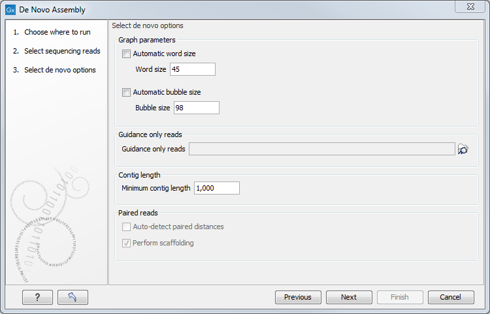Click the Word size input field
The image size is (490, 314).
[192, 69]
